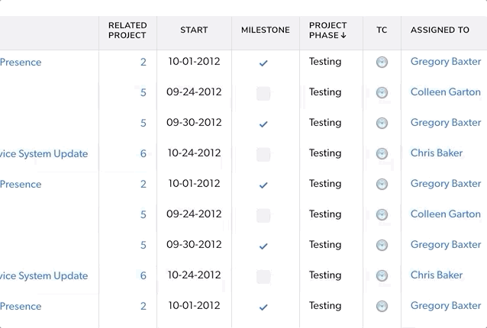Screen dimensions: 487x328
Task: Sort table by Start column header
Action: (194, 30)
